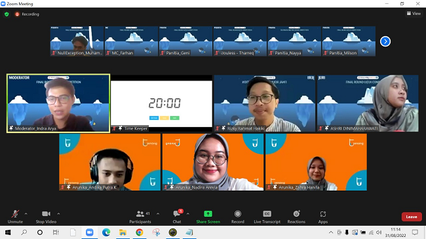426x239 pixels.
Task: Open the Participants panel
Action: (x=140, y=217)
